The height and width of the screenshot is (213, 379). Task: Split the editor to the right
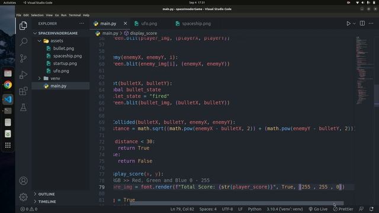[x=362, y=24]
